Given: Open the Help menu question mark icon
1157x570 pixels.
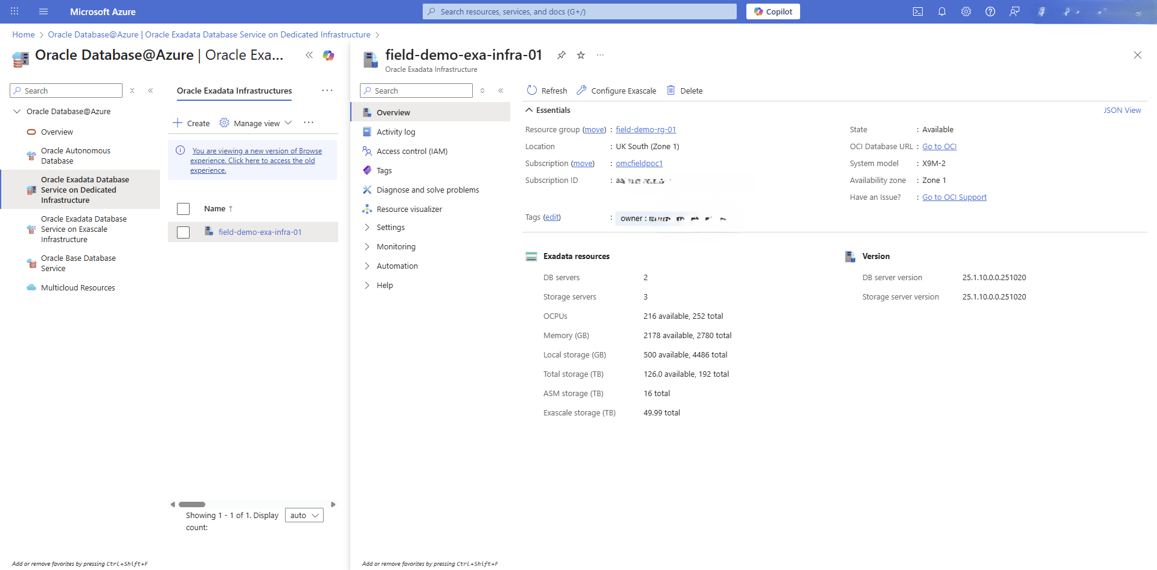Looking at the screenshot, I should click(x=990, y=11).
